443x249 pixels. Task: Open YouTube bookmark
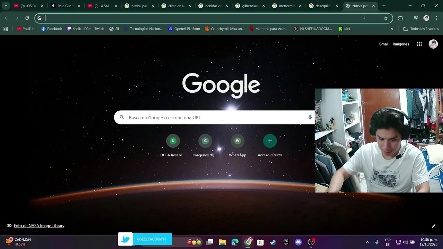coord(27,29)
